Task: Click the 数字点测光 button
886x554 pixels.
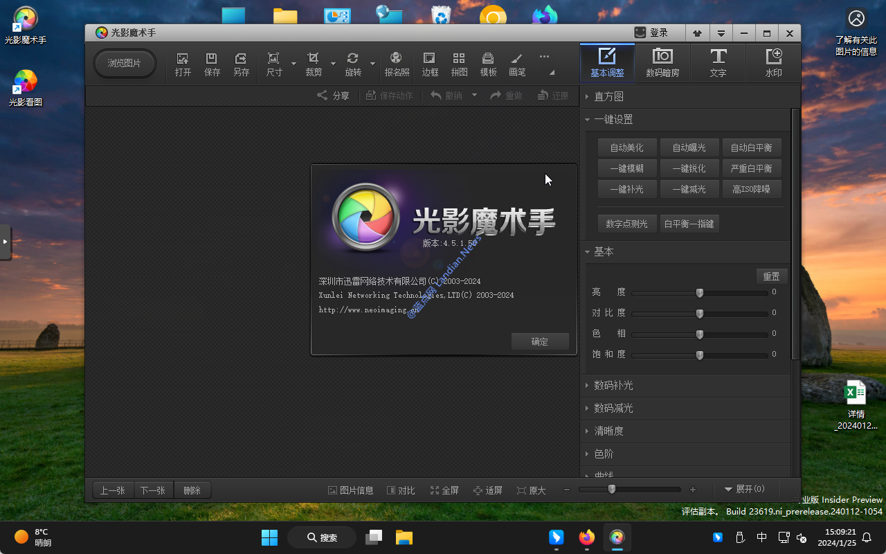Action: pos(626,224)
